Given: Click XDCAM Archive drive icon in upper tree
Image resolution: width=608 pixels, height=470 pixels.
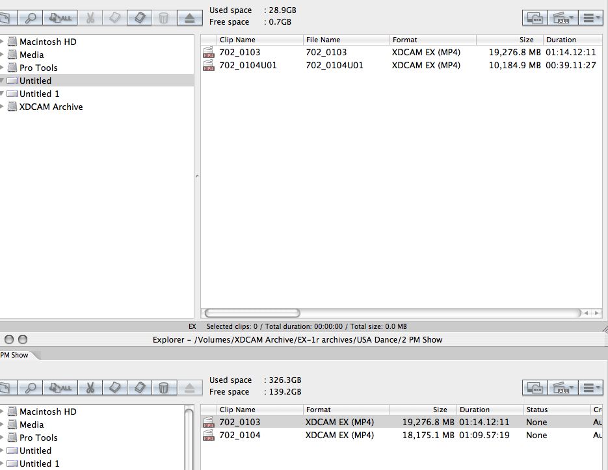Looking at the screenshot, I should pyautogui.click(x=12, y=107).
